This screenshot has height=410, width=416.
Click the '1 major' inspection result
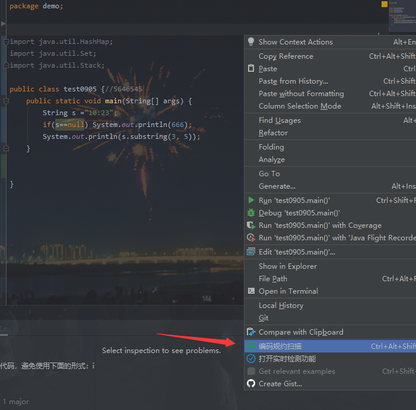(16, 402)
